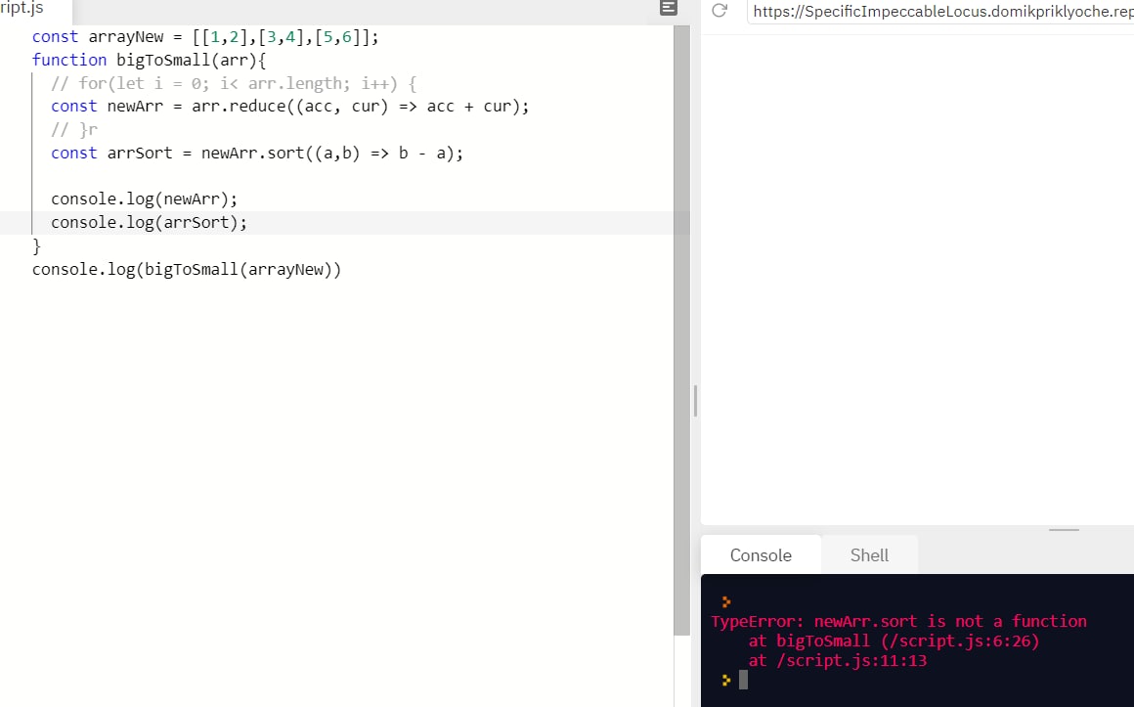This screenshot has width=1134, height=707.
Task: Focus the preview URL address bar
Action: pos(940,11)
